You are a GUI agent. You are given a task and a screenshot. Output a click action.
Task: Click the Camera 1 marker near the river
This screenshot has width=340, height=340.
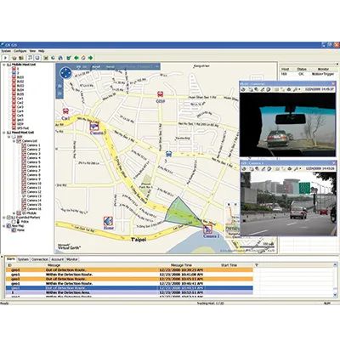(207, 229)
